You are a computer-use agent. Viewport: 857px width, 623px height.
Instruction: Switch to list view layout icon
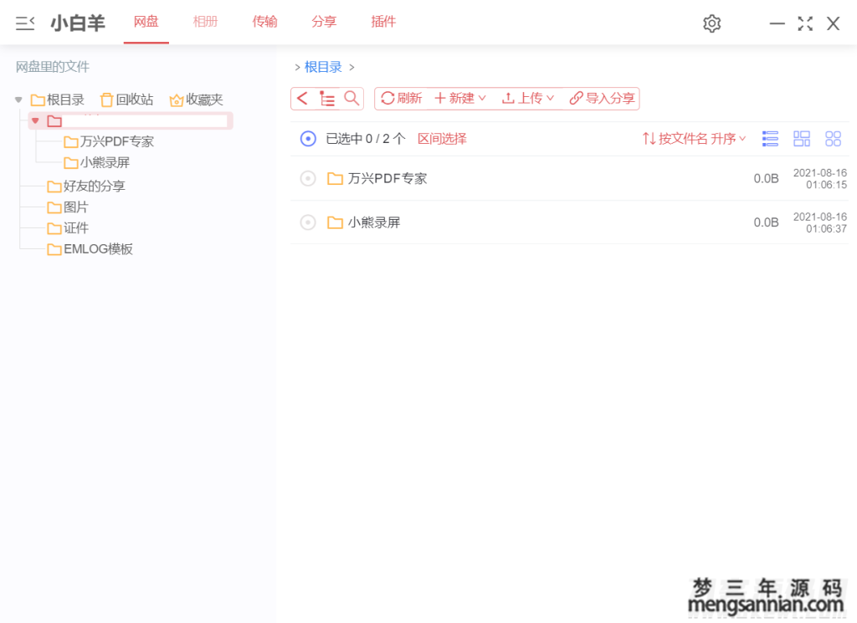[x=770, y=139]
